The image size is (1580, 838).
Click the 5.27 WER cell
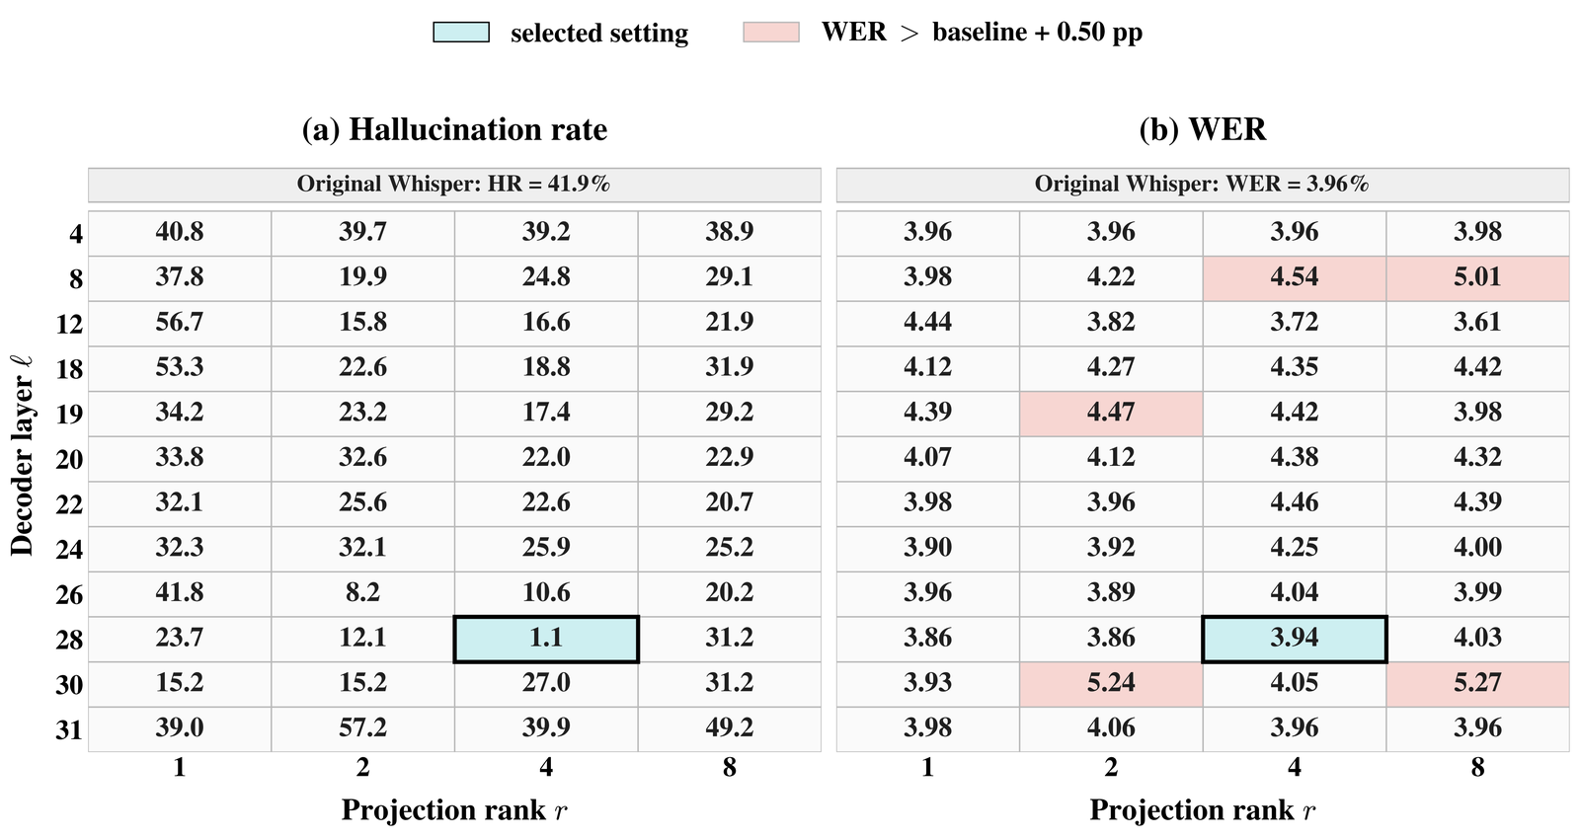1477,684
